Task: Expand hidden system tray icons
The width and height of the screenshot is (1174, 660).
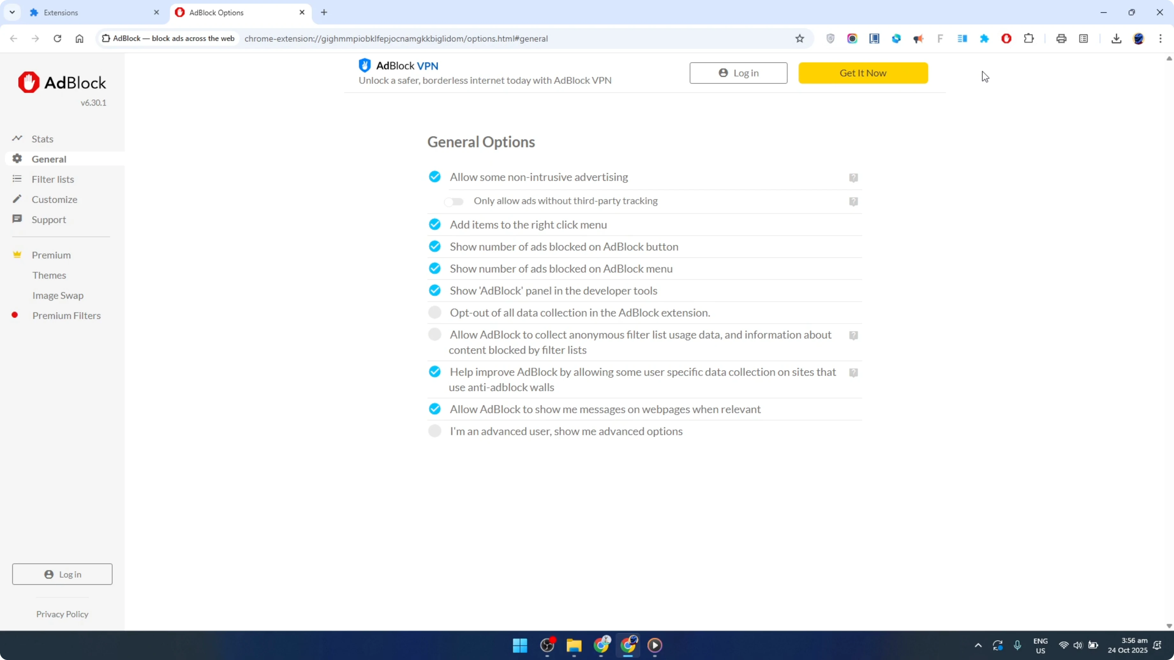Action: [x=978, y=645]
